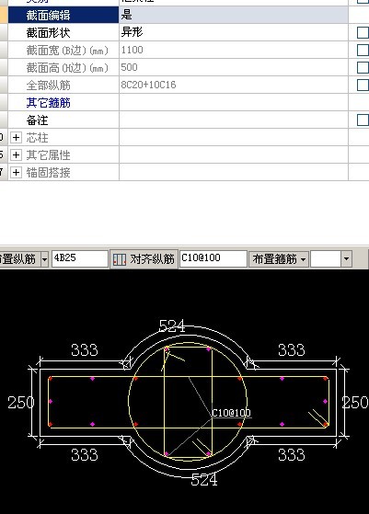Tick the checkbox in the 截面宽 (B边) row
This screenshot has height=514, width=369.
(x=363, y=51)
